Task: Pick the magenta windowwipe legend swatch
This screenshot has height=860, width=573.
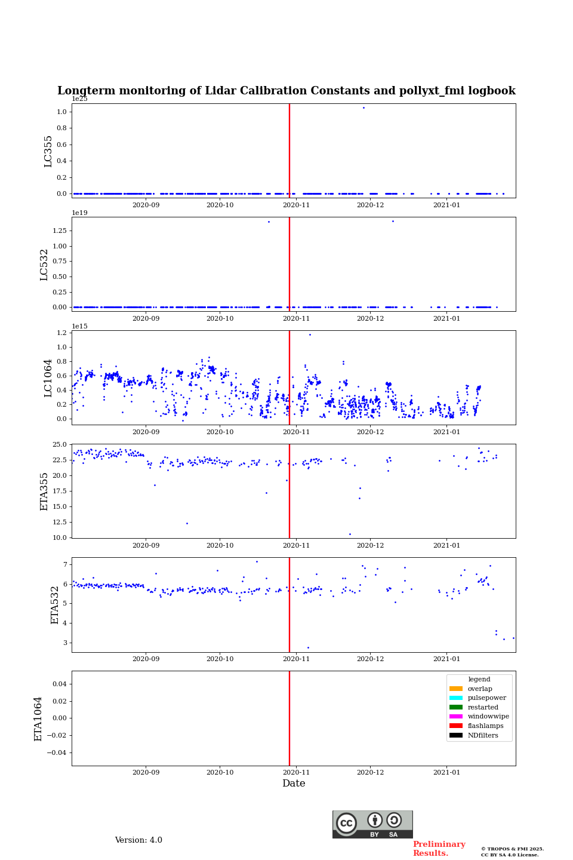Action: (455, 717)
